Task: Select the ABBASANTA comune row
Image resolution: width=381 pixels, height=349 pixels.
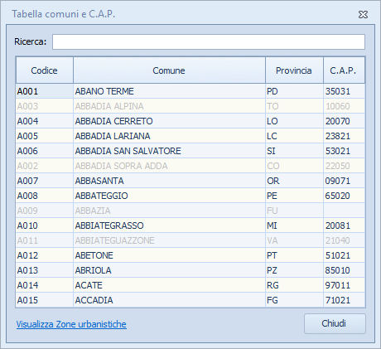Action: tap(190, 181)
